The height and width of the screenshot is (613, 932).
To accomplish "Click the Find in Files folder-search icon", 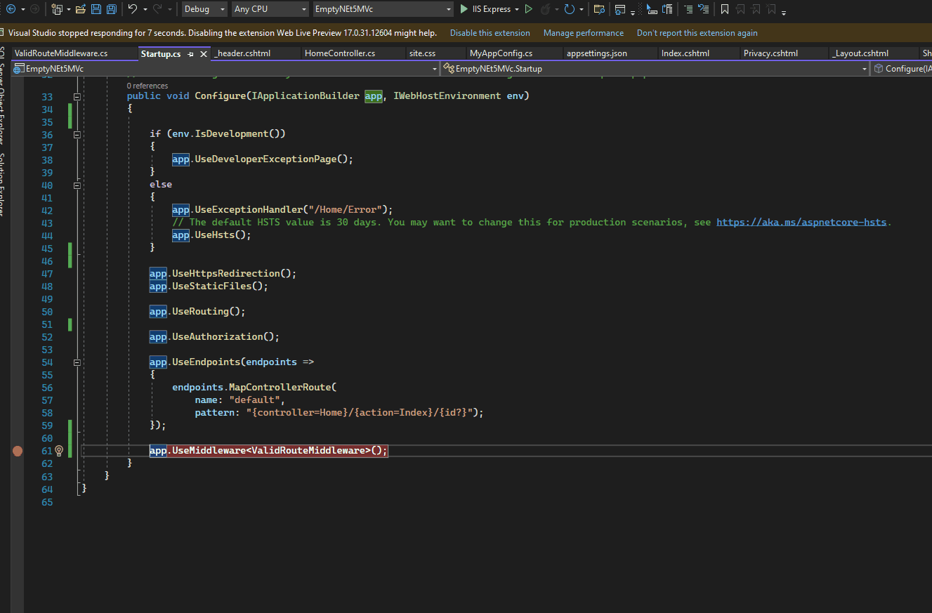I will pyautogui.click(x=599, y=9).
